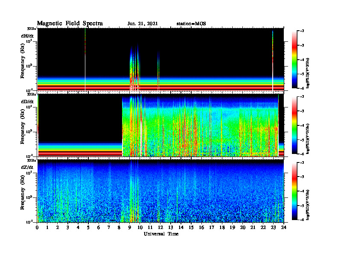Viewport: 338px width, 261px height.
Task: Click the "station=MOS" label
Action: pos(191,23)
